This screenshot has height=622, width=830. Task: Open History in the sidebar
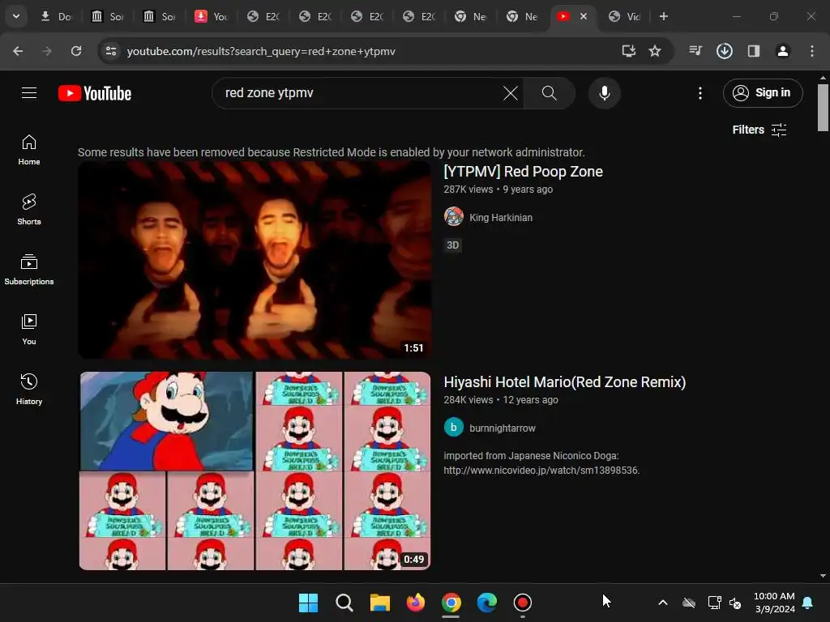click(x=29, y=390)
